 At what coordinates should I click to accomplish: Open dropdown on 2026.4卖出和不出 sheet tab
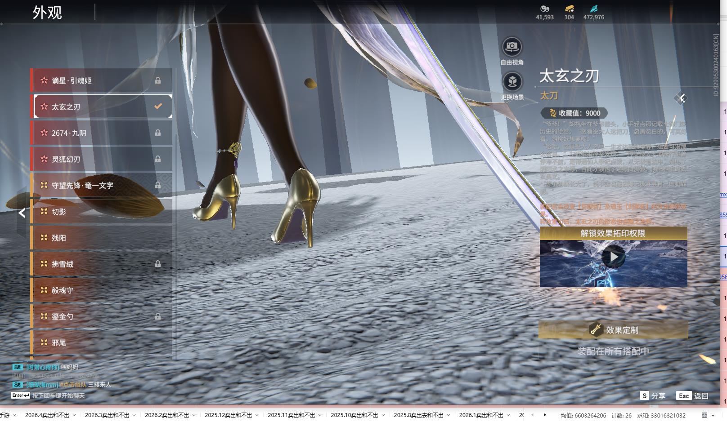point(74,415)
